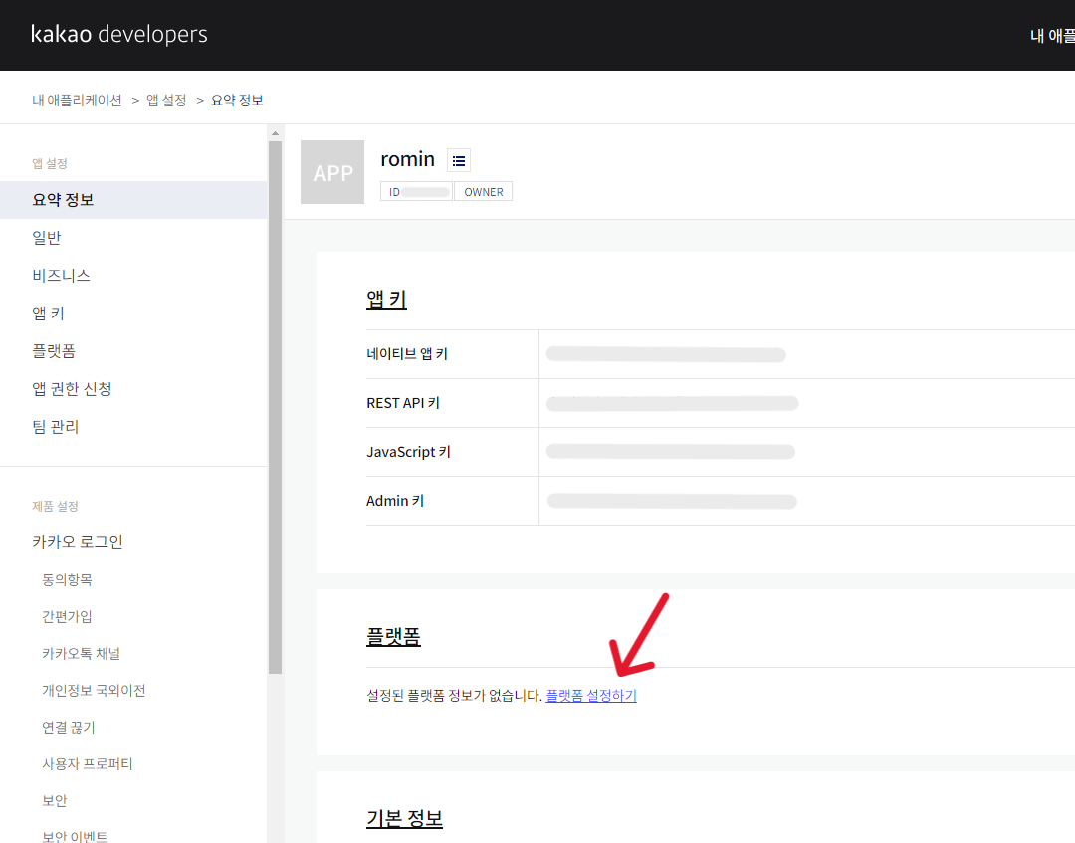Click the REST API 키 row label
Screen dimensions: 1075x843
point(403,403)
